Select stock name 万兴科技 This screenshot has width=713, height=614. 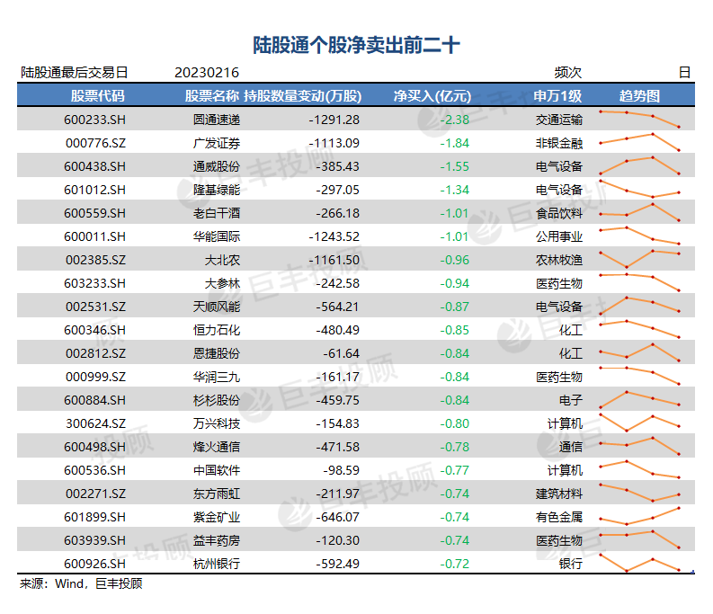pyautogui.click(x=217, y=423)
